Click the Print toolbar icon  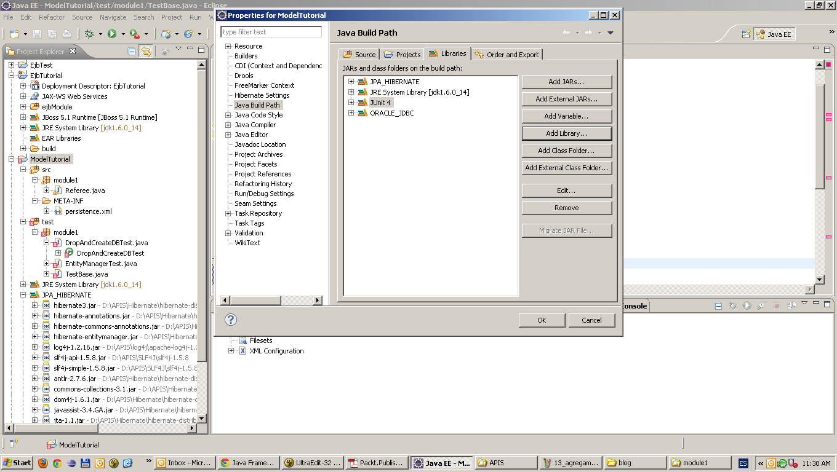click(66, 34)
